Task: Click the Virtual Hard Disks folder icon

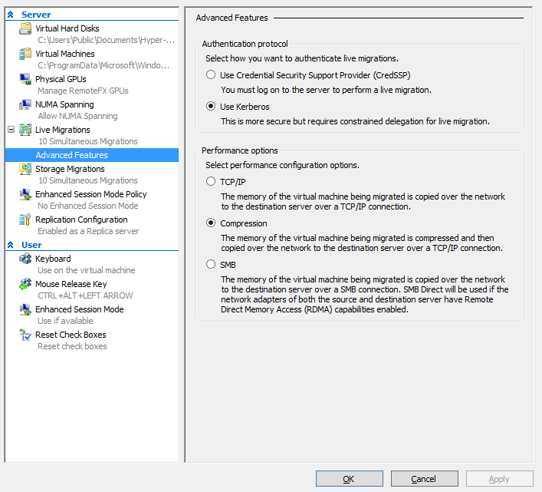Action: [x=25, y=29]
